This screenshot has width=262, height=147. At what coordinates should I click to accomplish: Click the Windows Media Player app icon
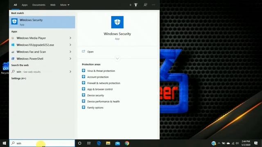13,38
